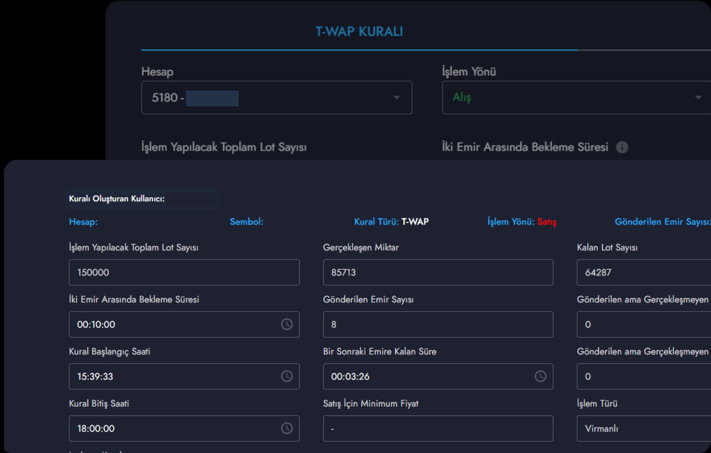
Task: Click the İşlem Türü field showing Virmanlı
Action: [x=642, y=428]
